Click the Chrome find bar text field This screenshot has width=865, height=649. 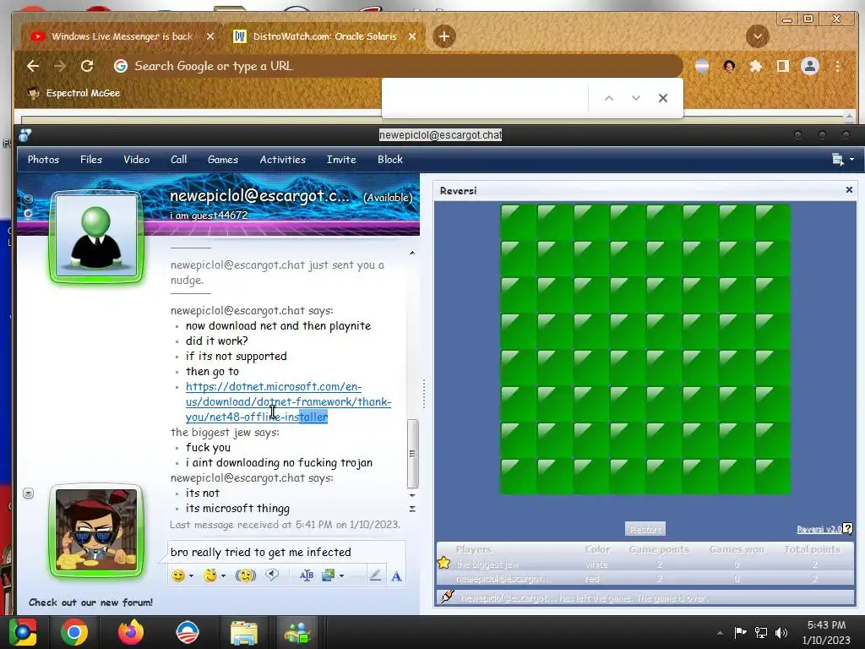pos(486,98)
